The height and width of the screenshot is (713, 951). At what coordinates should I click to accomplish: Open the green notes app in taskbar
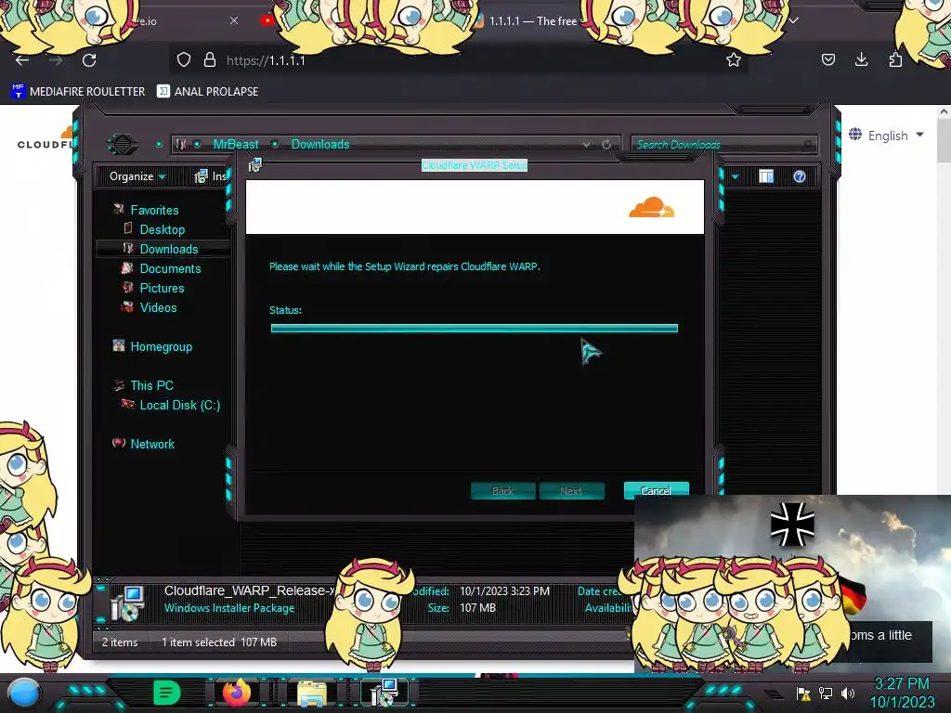[167, 693]
